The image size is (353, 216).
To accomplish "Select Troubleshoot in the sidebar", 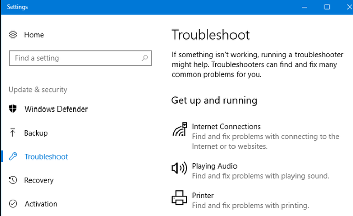I will (x=46, y=157).
